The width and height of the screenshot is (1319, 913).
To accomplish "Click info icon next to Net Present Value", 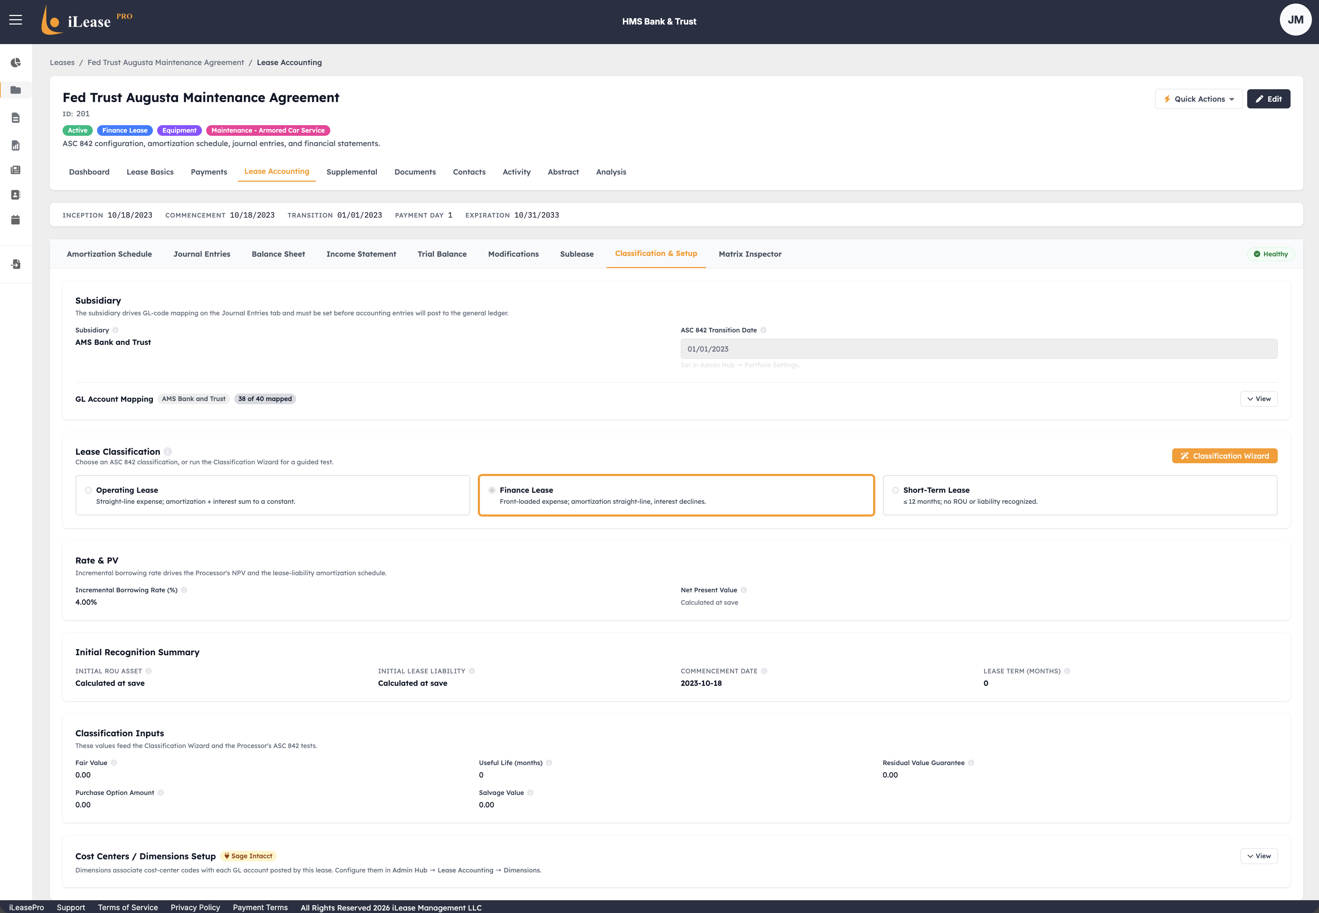I will pos(744,590).
